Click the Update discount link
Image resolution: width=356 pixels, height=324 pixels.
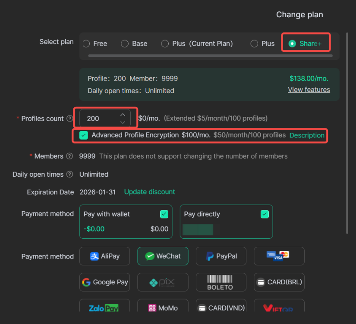(149, 192)
